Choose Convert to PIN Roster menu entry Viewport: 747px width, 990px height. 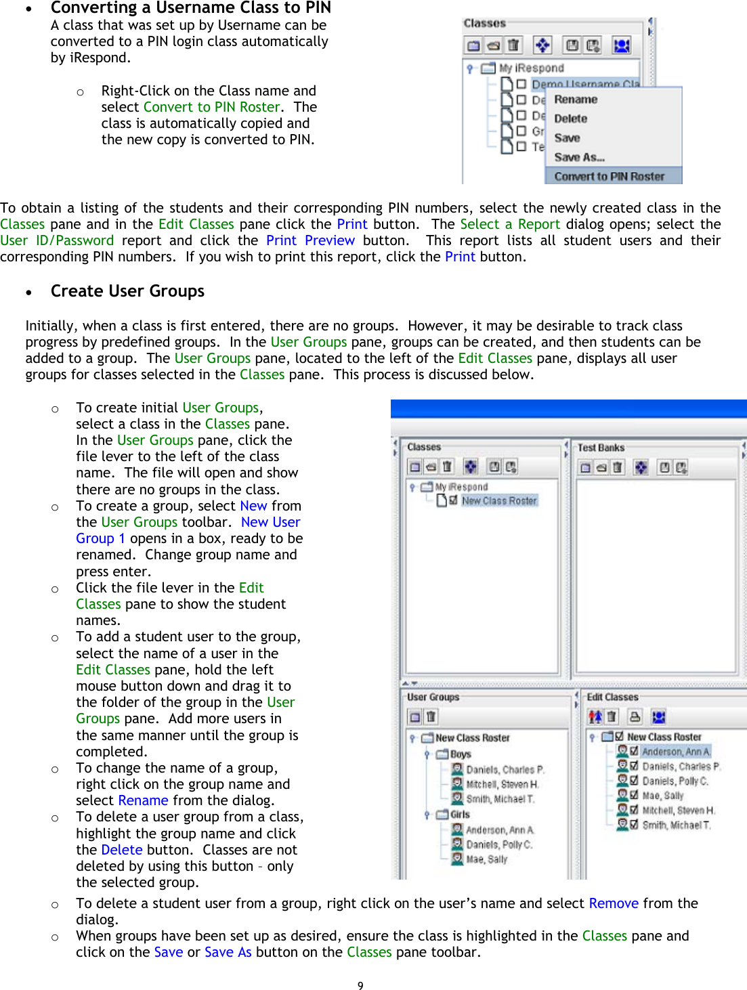point(613,176)
